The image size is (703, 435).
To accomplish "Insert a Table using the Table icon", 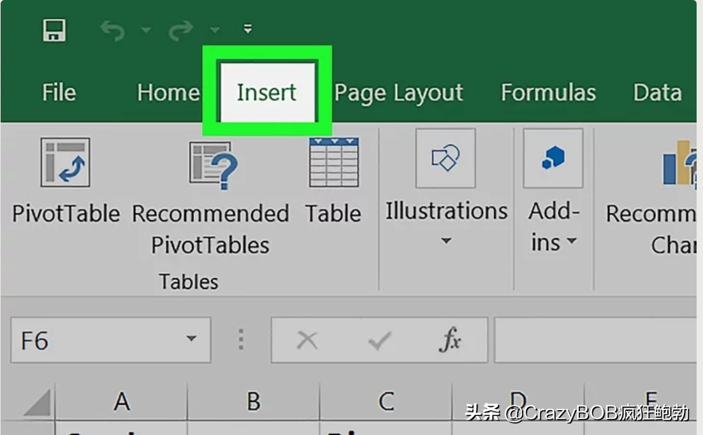I will (x=334, y=162).
